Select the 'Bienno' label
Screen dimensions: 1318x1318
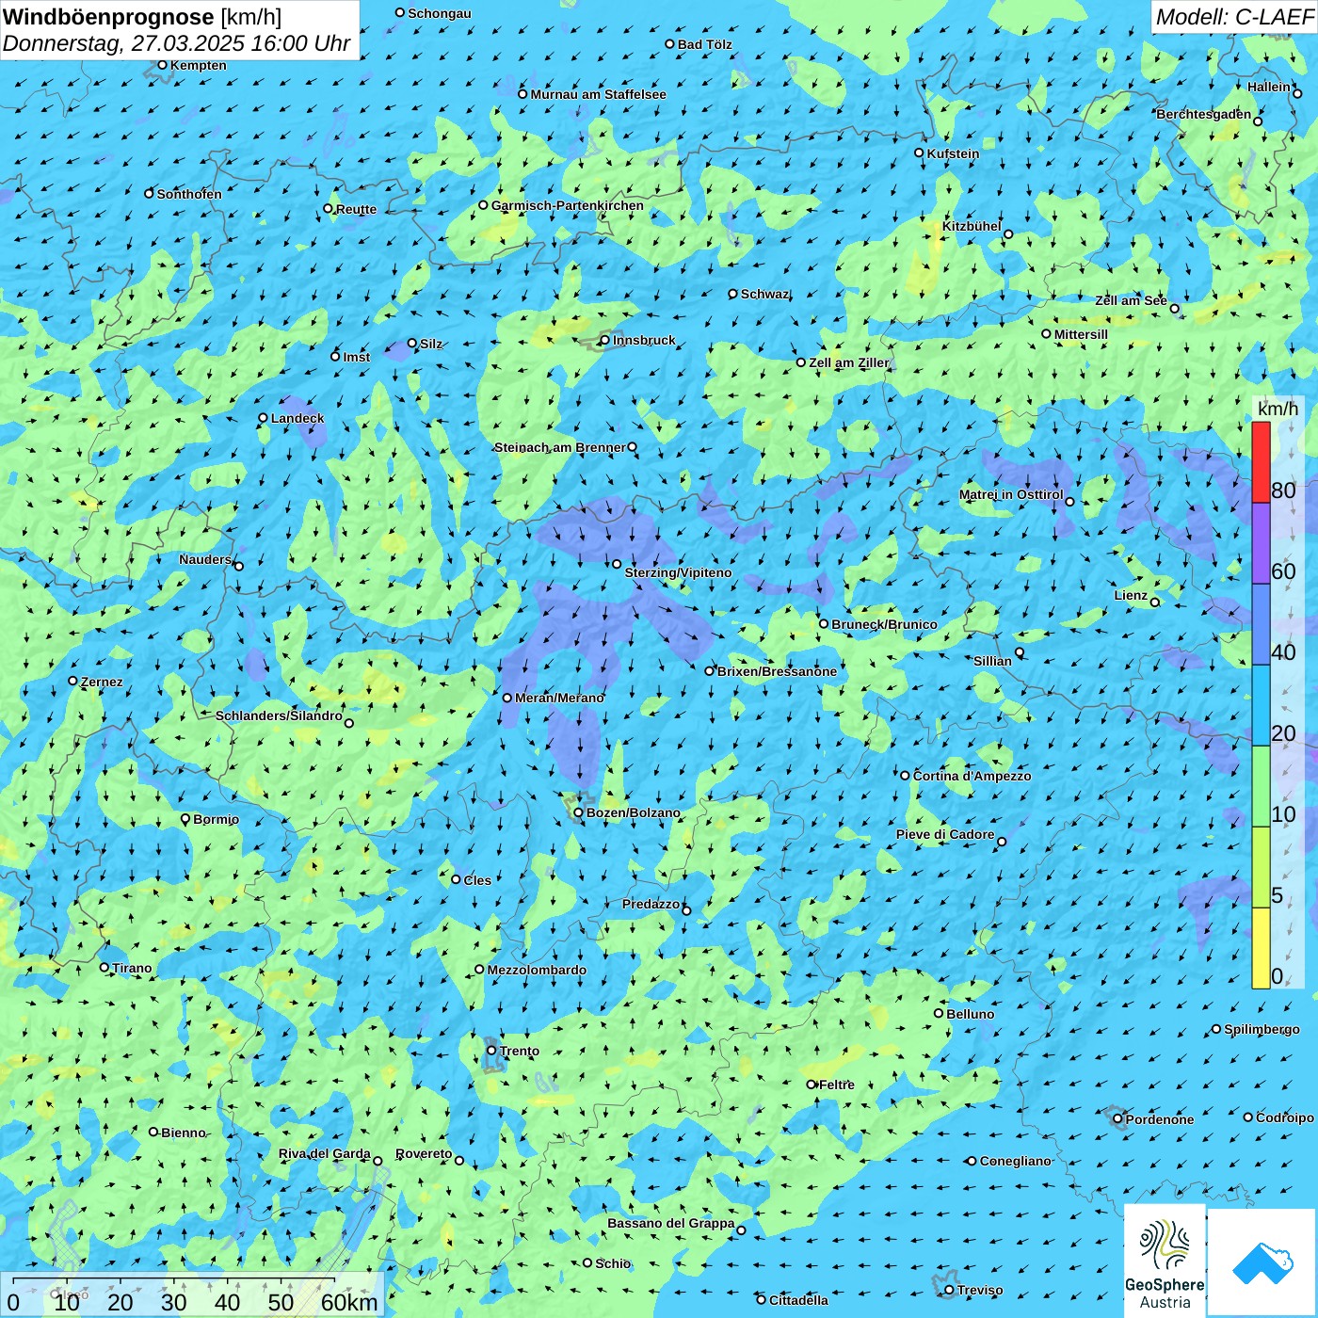(183, 1133)
